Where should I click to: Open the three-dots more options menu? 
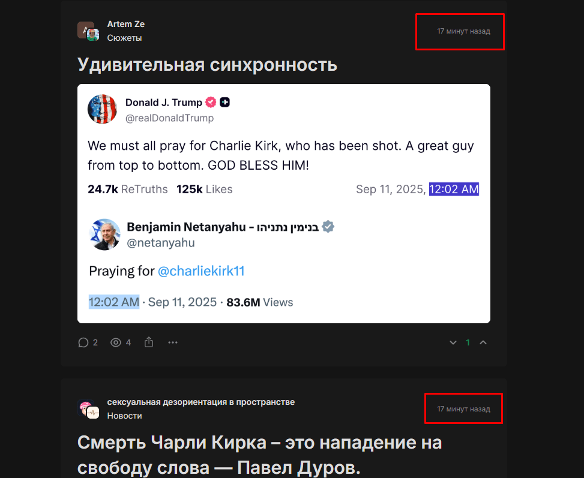pos(173,342)
